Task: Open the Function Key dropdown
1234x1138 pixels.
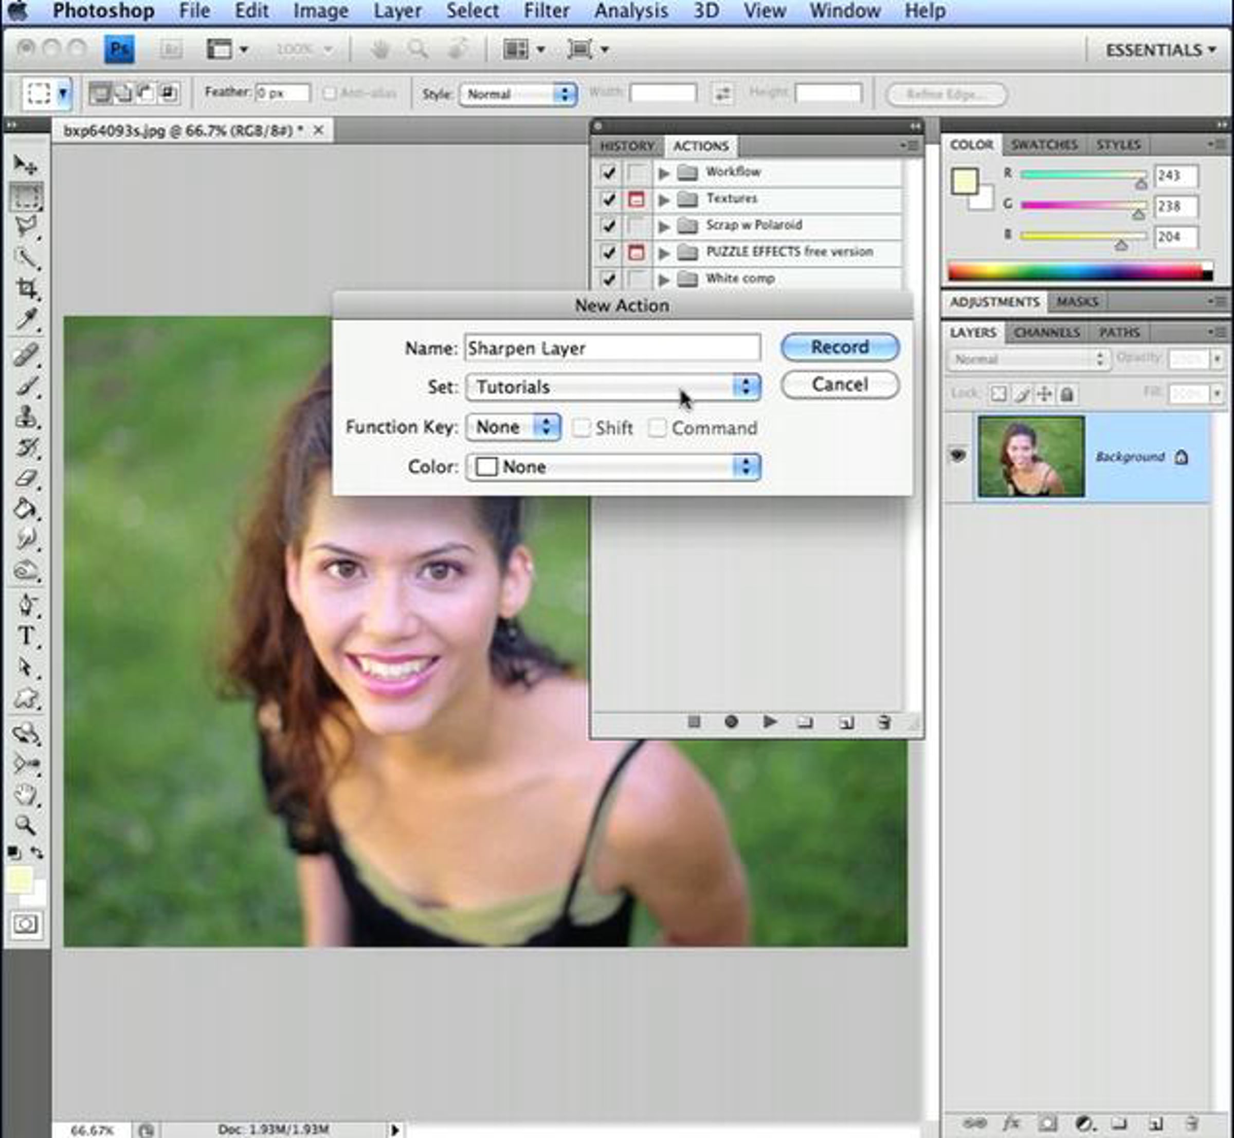Action: pos(513,427)
